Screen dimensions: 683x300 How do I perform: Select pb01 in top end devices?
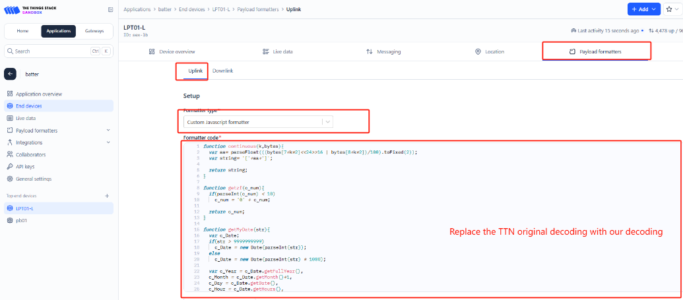click(x=59, y=220)
